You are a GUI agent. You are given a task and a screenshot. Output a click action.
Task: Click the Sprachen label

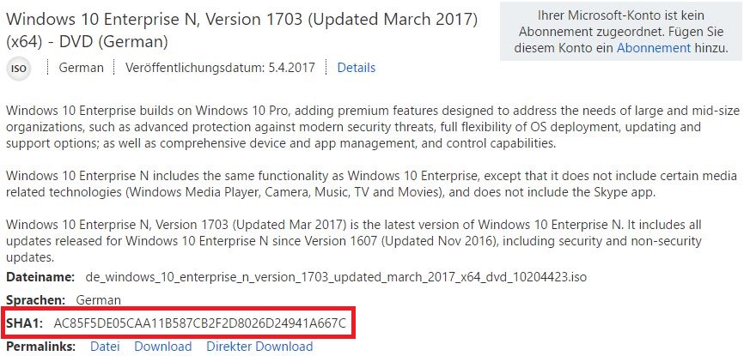point(35,300)
